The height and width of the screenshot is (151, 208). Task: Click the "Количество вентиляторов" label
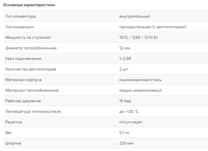pos(31,69)
